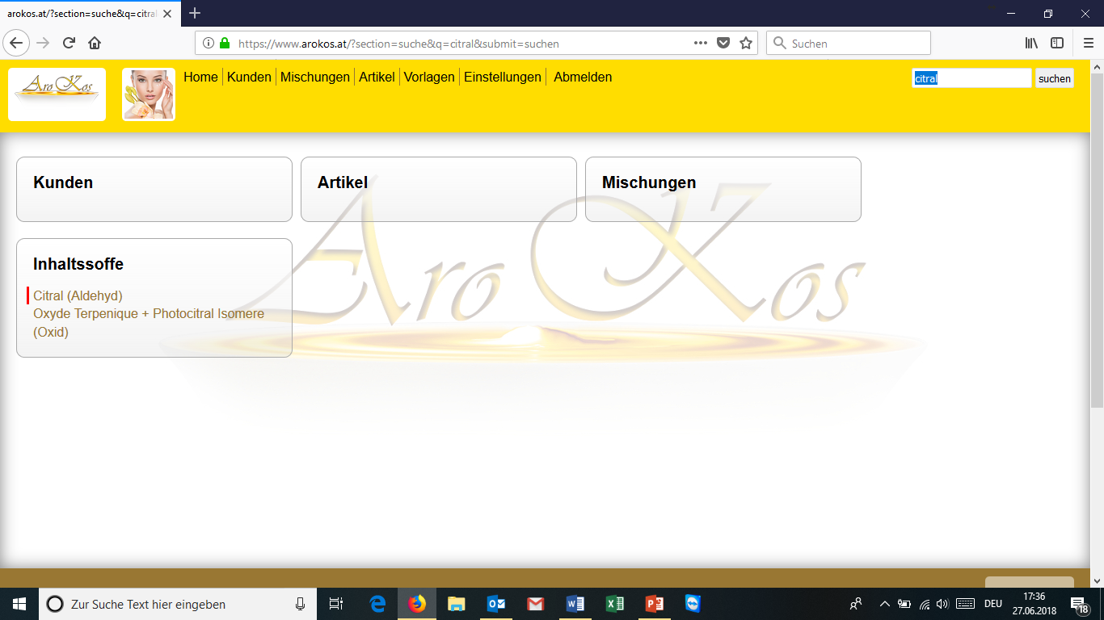Open a new tab with plus button
Screen dimensions: 1104x620
[195, 13]
